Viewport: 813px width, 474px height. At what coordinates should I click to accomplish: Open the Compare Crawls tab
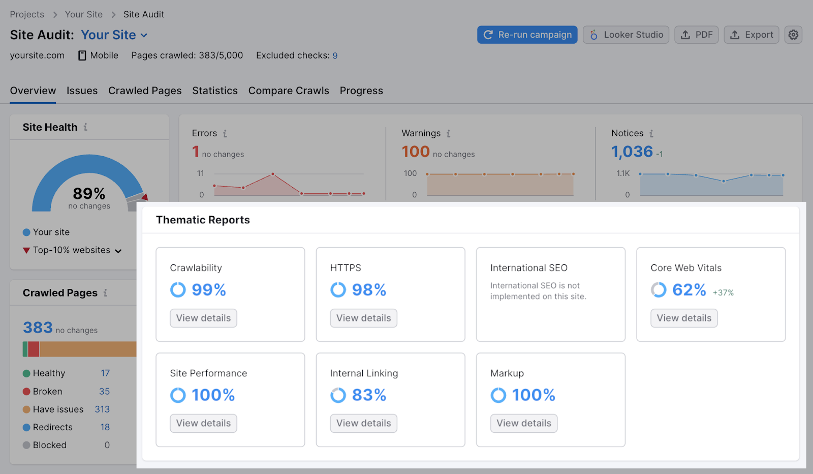coord(289,91)
